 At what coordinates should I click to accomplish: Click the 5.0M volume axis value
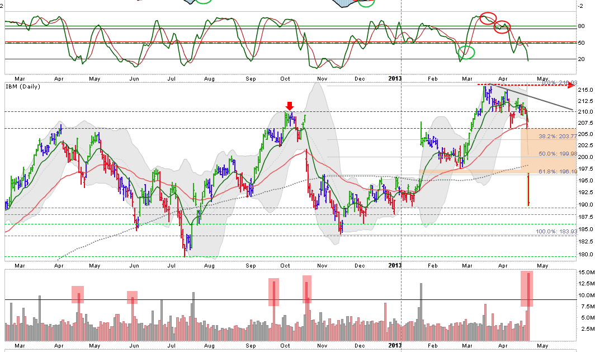tap(588, 317)
